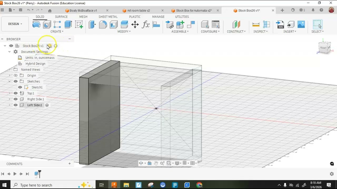Switch to the MESH tab
The width and height of the screenshot is (337, 189).
83,17
